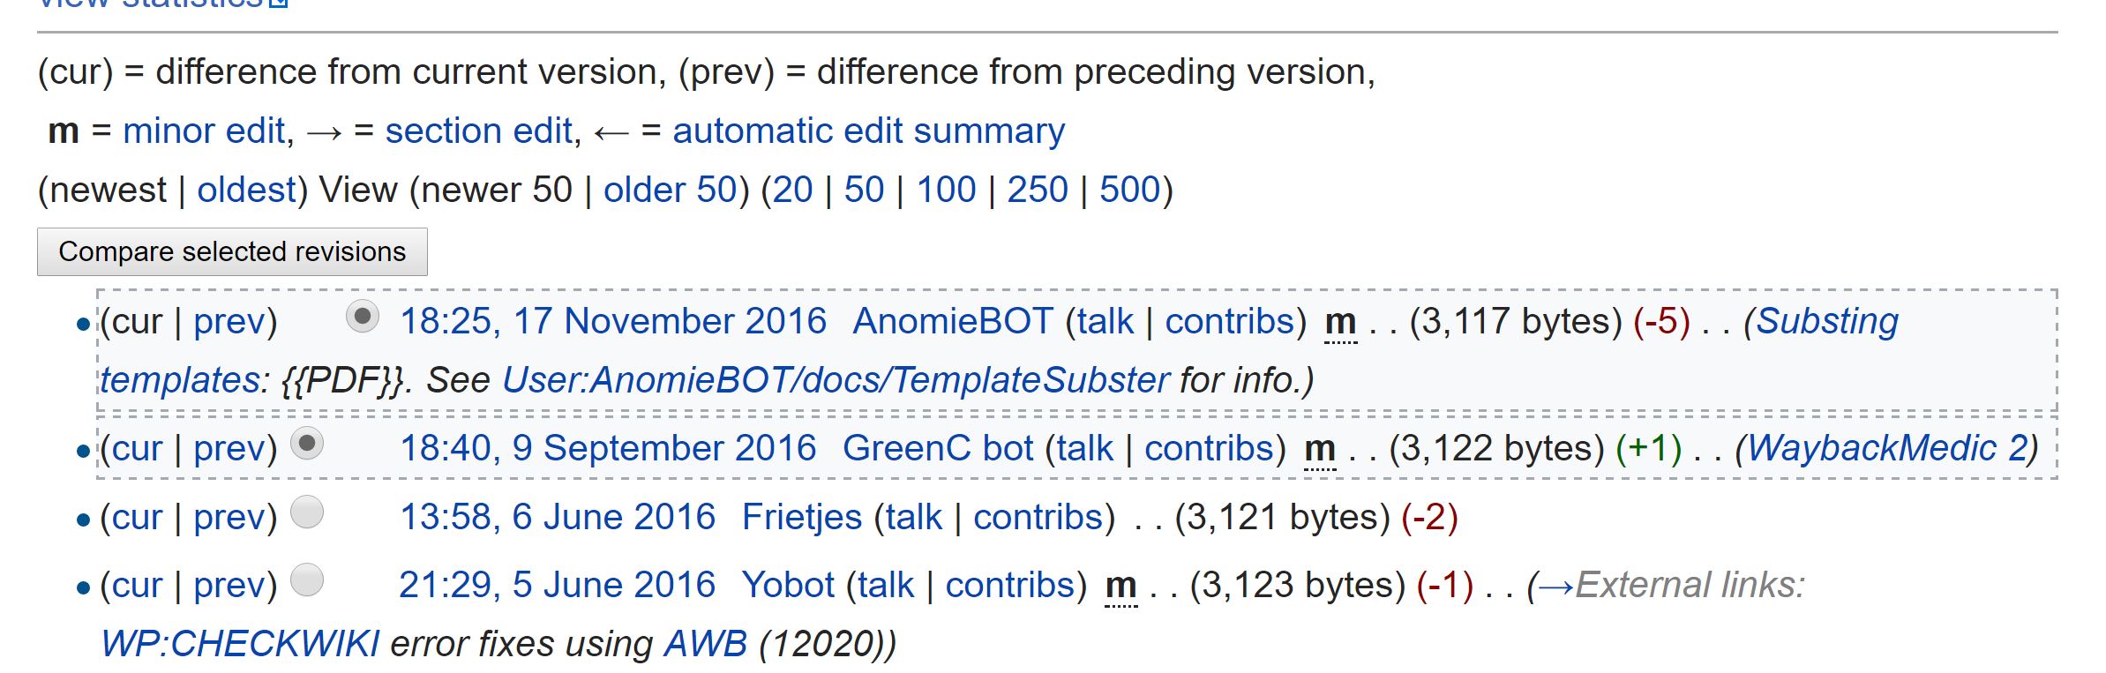Screen dimensions: 2106x673
Task: Select radio button for 6 June 2016 revision
Action: click(x=307, y=512)
